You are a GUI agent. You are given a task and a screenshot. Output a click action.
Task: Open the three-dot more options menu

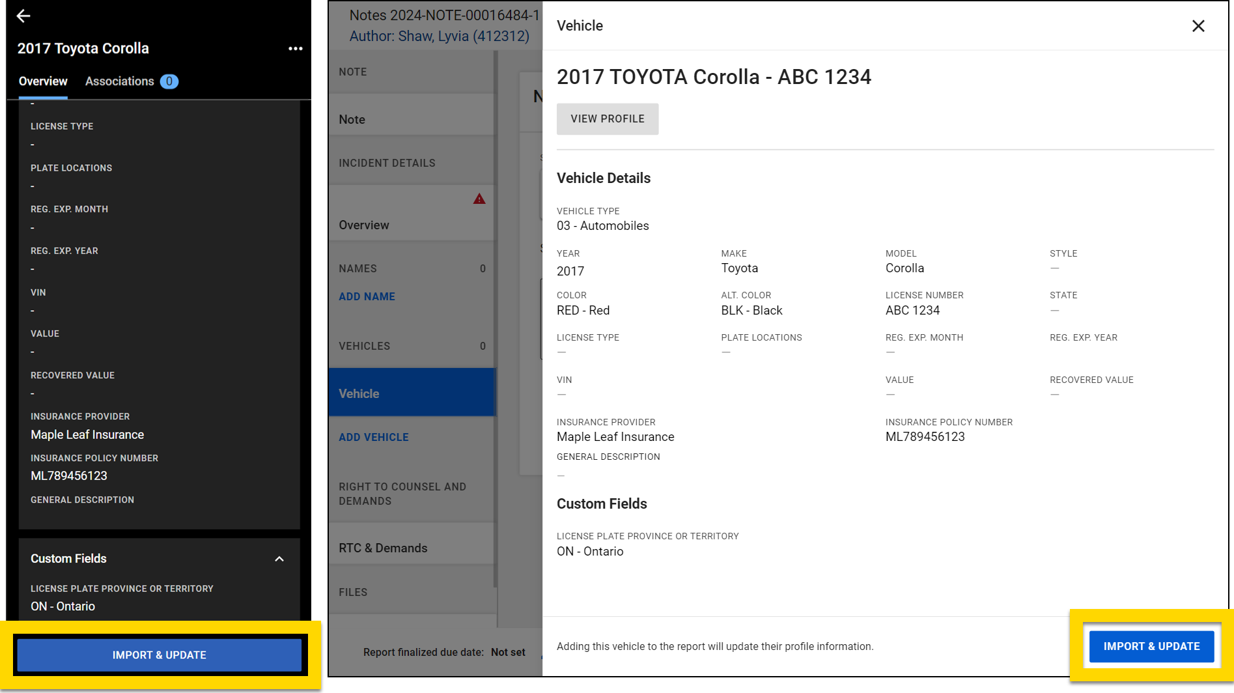click(296, 49)
